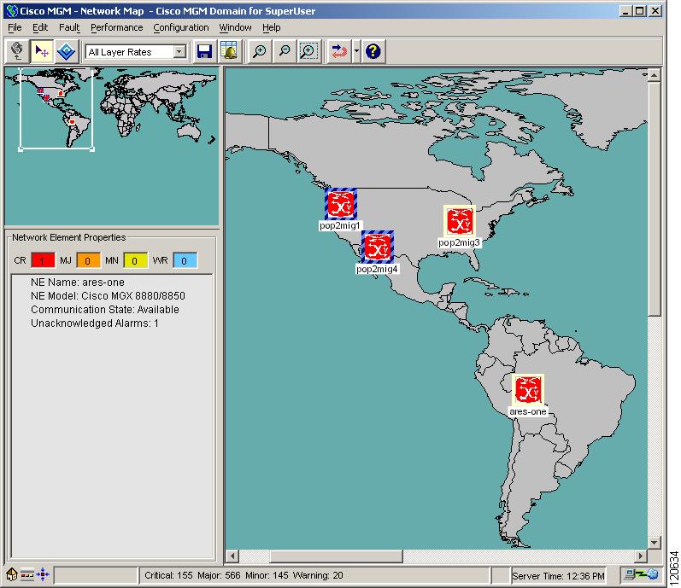
Task: Click the zoom out magnifier
Action: tap(285, 51)
